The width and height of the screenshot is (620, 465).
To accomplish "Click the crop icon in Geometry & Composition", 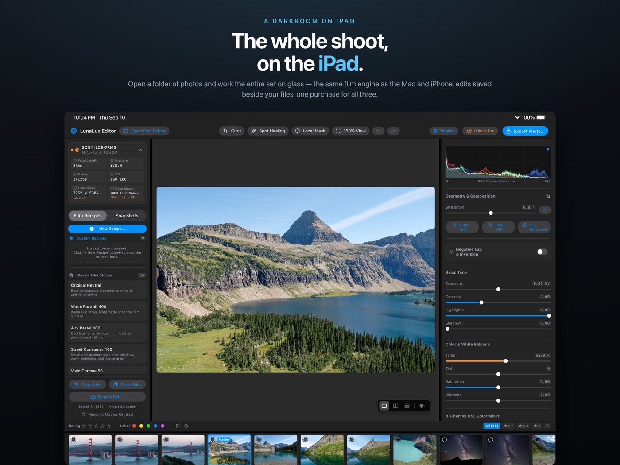I will [x=548, y=196].
